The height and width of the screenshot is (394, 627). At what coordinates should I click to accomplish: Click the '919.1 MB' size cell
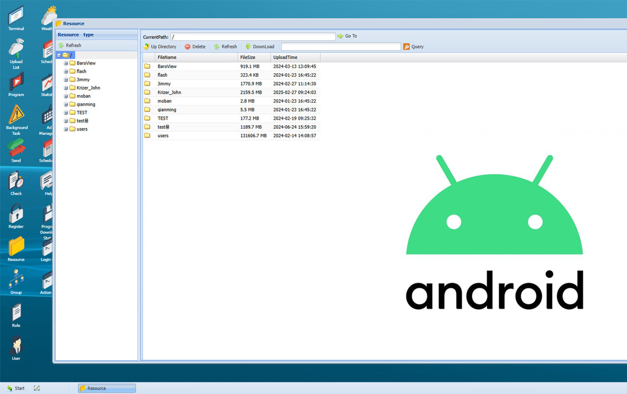click(250, 66)
